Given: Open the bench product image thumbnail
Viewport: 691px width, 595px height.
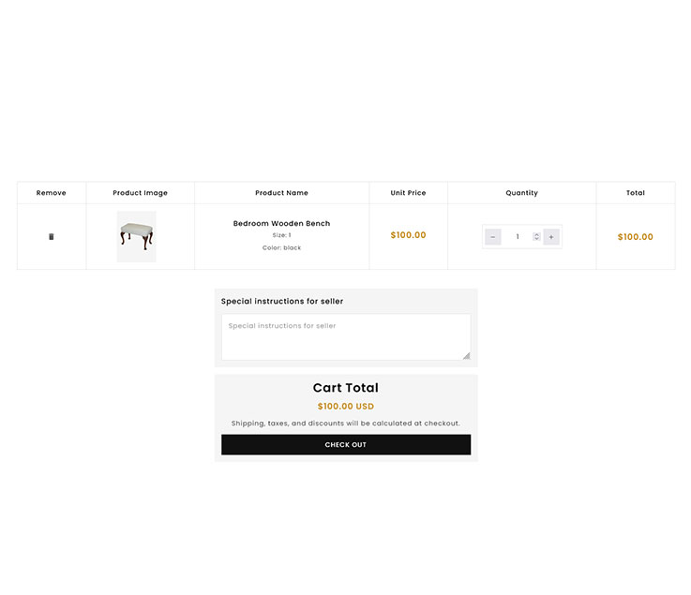Looking at the screenshot, I should click(137, 236).
